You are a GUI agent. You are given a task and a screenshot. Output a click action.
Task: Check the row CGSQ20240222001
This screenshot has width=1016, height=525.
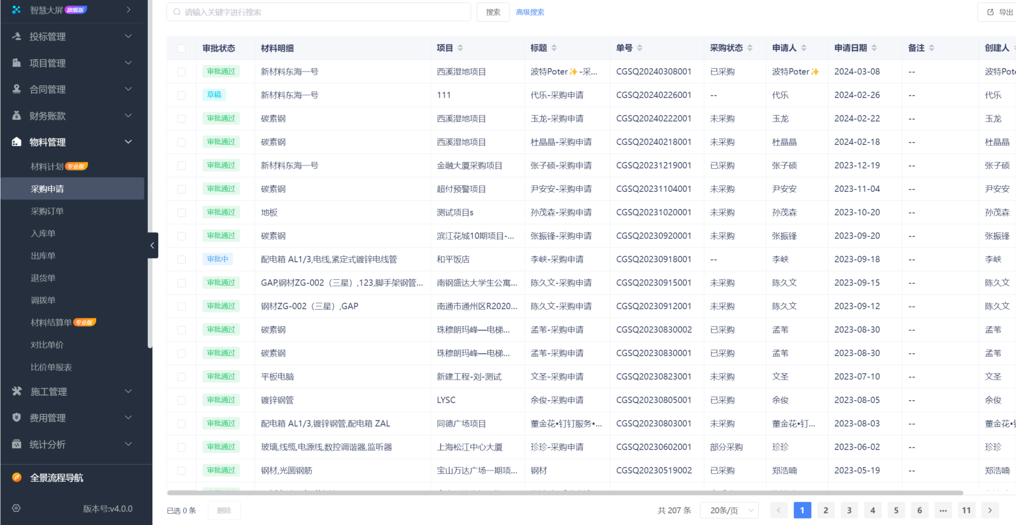point(182,118)
